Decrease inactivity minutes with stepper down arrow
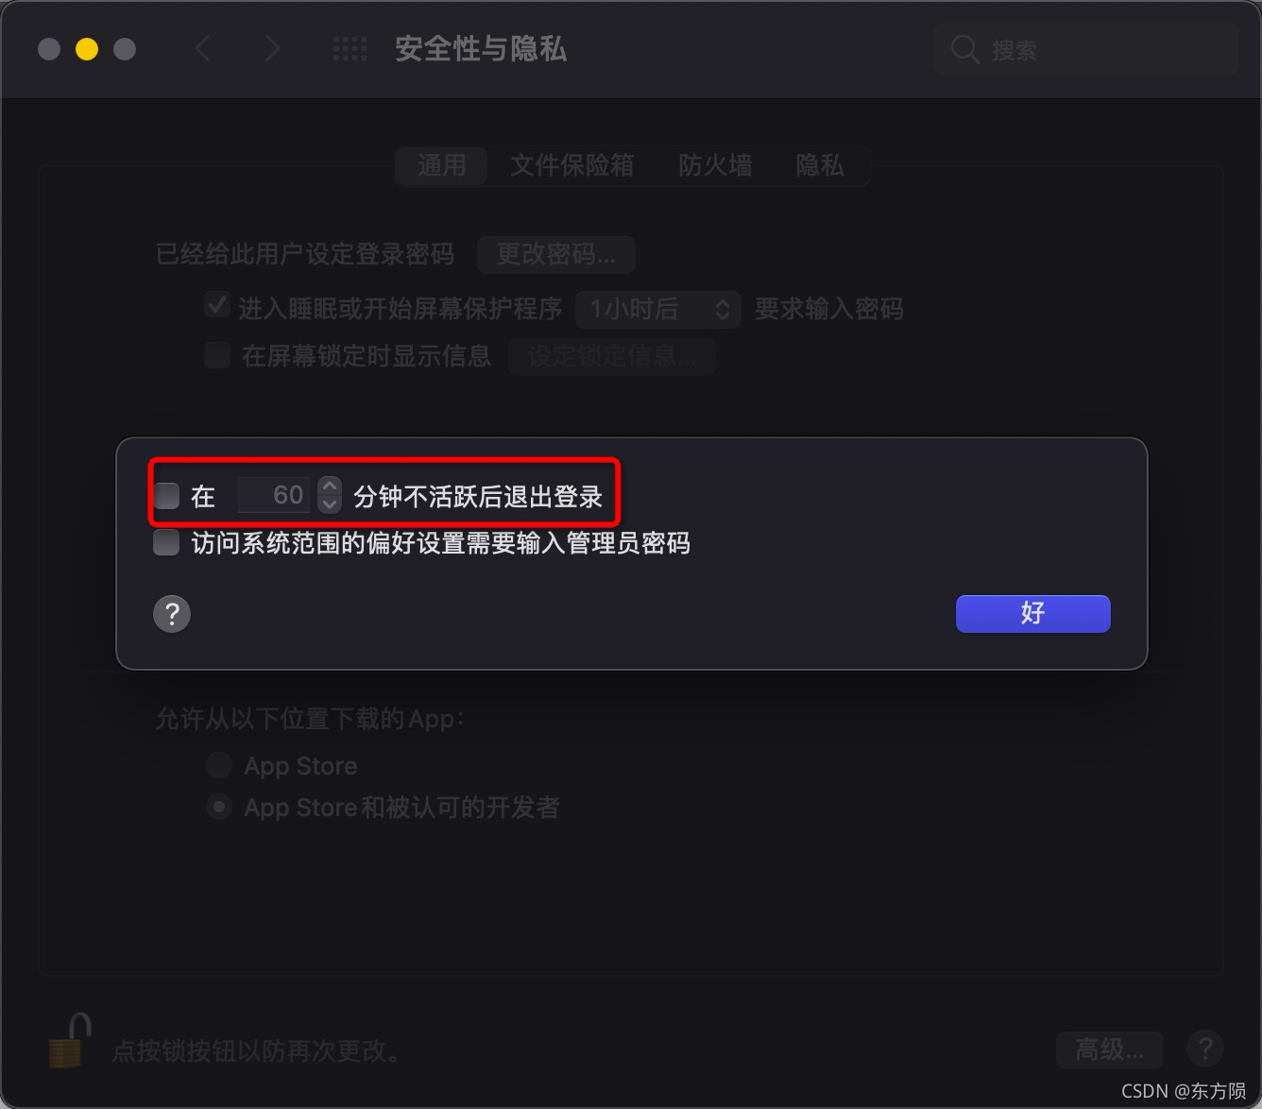Viewport: 1262px width, 1109px height. coord(329,504)
